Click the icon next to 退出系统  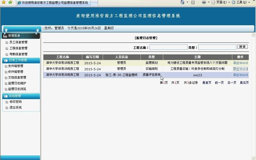pyautogui.click(x=6, y=107)
